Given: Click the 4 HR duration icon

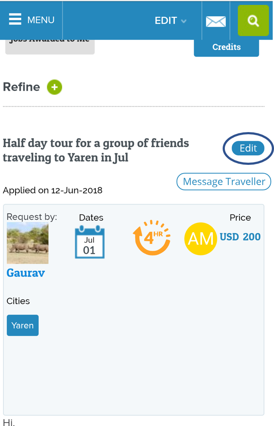Looking at the screenshot, I should point(151,237).
